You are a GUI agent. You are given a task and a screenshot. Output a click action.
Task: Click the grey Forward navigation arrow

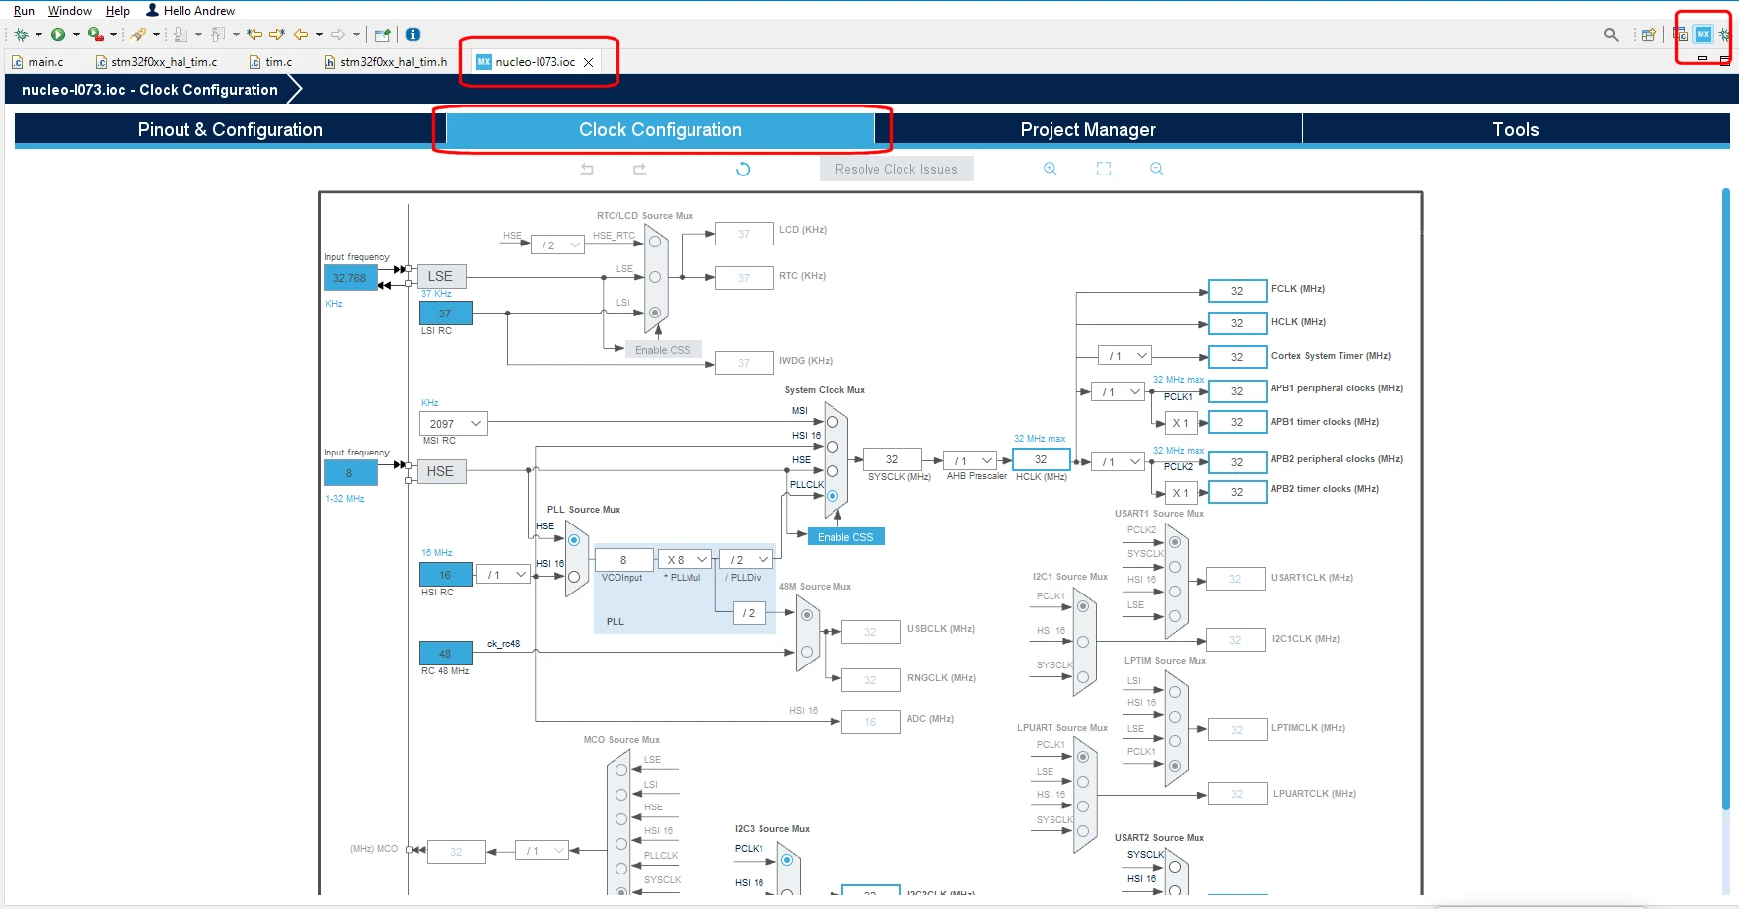pyautogui.click(x=338, y=35)
